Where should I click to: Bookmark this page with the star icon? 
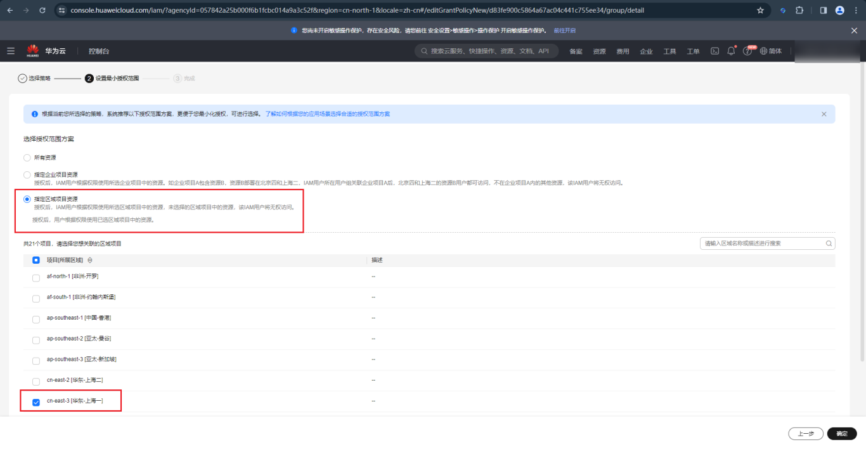click(760, 10)
